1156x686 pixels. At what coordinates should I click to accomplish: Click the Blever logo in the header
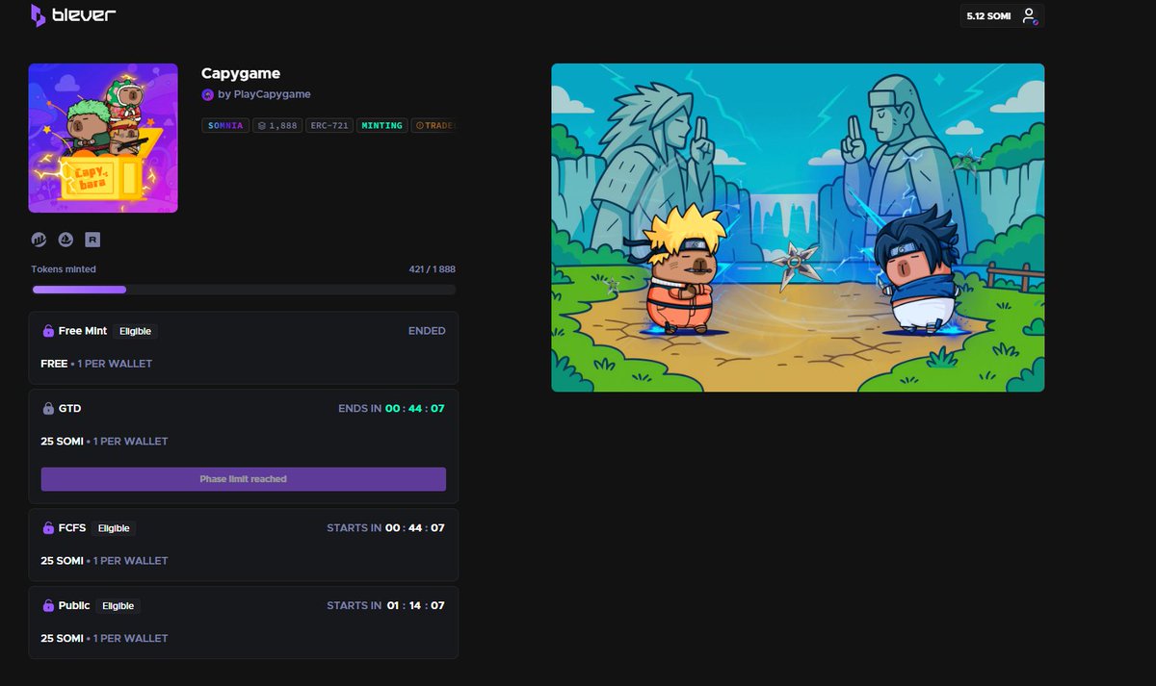pos(75,15)
